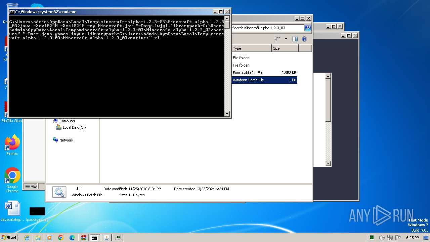Click cmd window scroll up arrow
Image resolution: width=430 pixels, height=242 pixels.
pos(227,18)
